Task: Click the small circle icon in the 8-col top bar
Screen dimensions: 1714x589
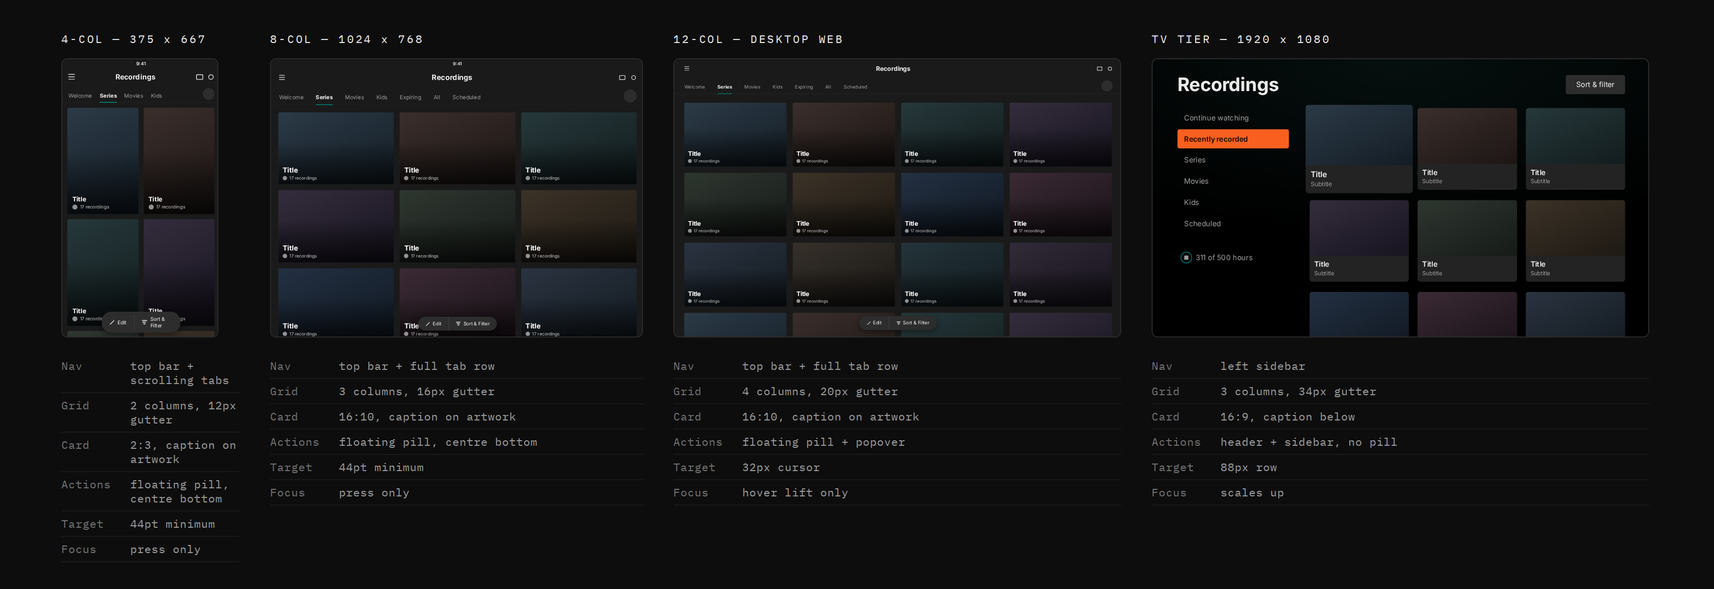Action: tap(633, 78)
